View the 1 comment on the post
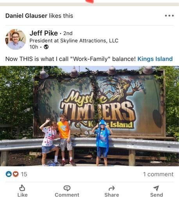Viewport: 179px width, 200px height. point(158,174)
